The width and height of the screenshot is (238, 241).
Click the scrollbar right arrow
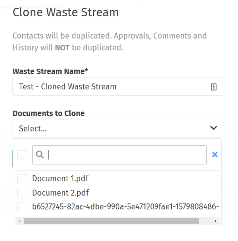216,221
